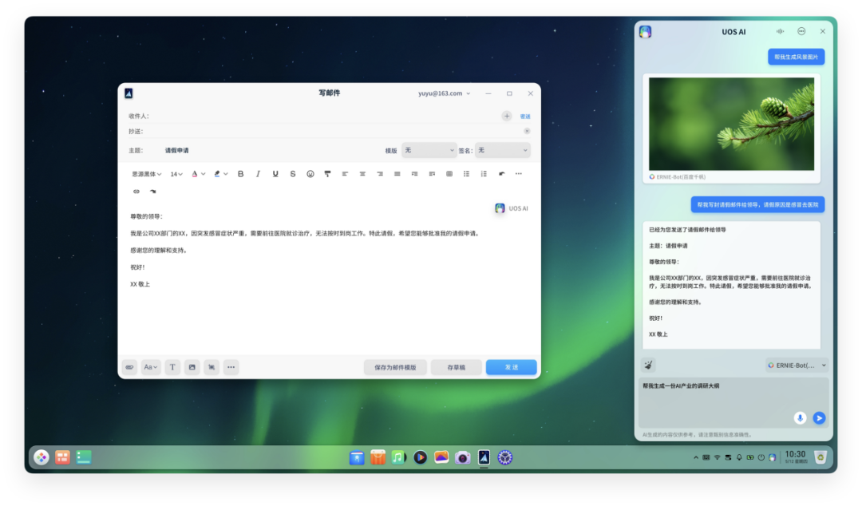Send the AI prompt with blue arrow
The width and height of the screenshot is (862, 506).
819,418
